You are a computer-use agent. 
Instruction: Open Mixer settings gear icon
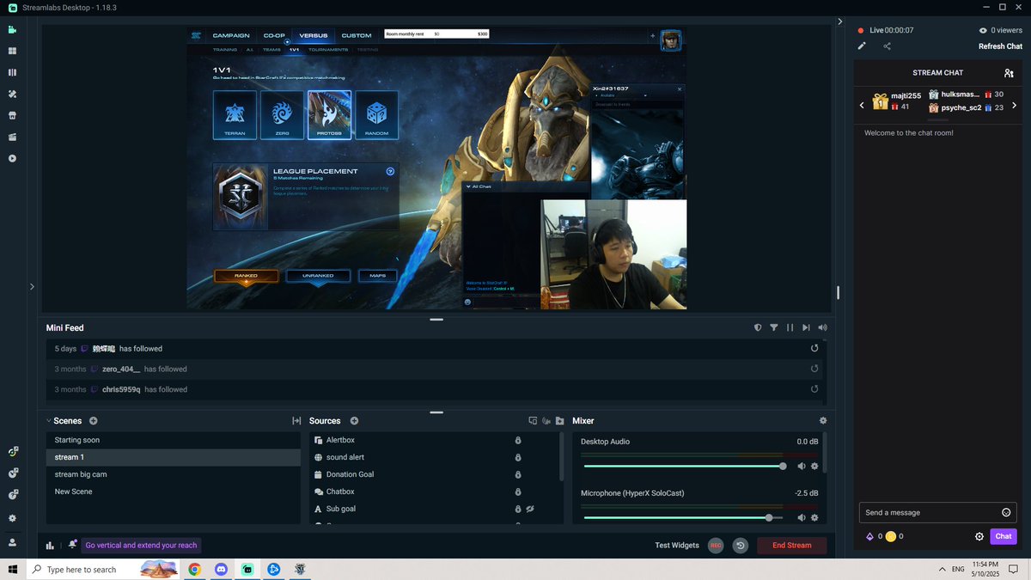click(822, 420)
